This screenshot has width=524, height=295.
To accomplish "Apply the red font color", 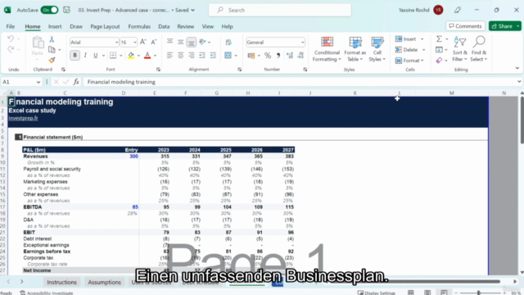I will click(147, 56).
